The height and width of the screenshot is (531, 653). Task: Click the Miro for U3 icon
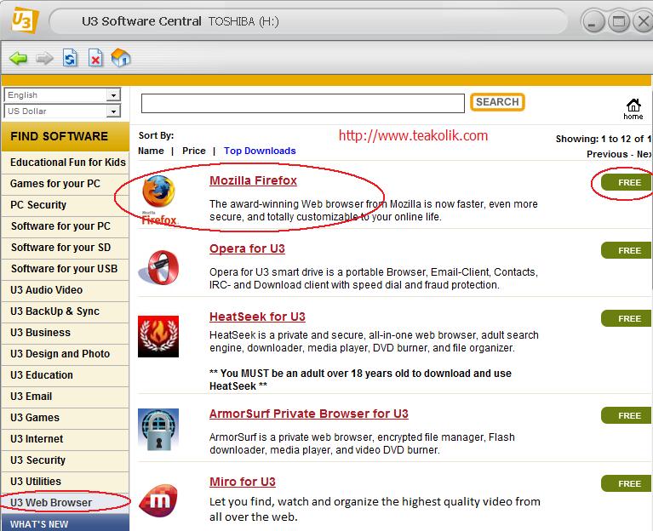[x=158, y=500]
